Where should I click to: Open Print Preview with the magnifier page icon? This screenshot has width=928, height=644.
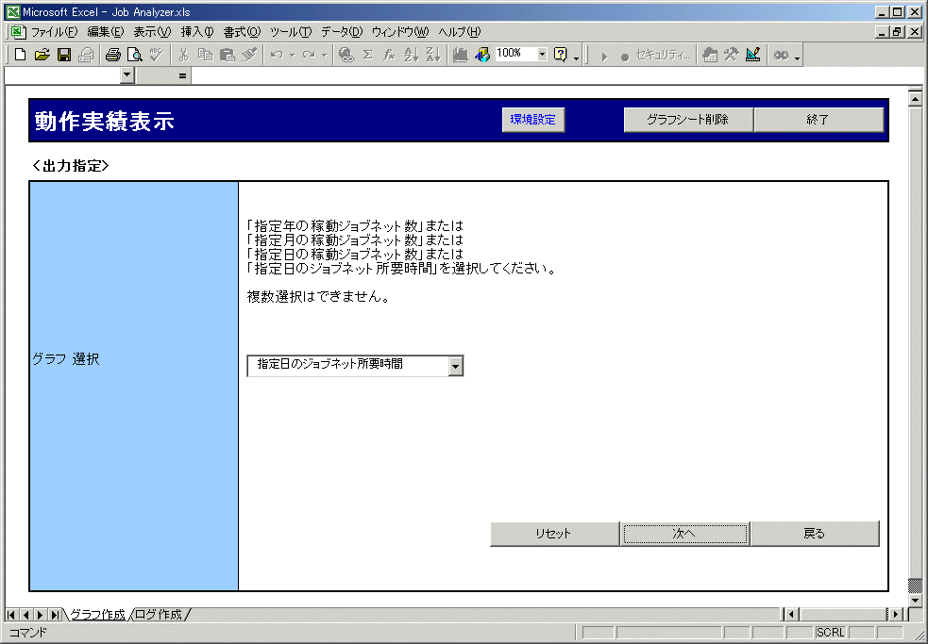[135, 55]
